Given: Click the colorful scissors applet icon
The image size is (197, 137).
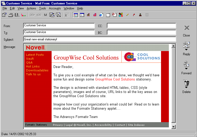Looking at the screenshot, I should pos(121,15).
